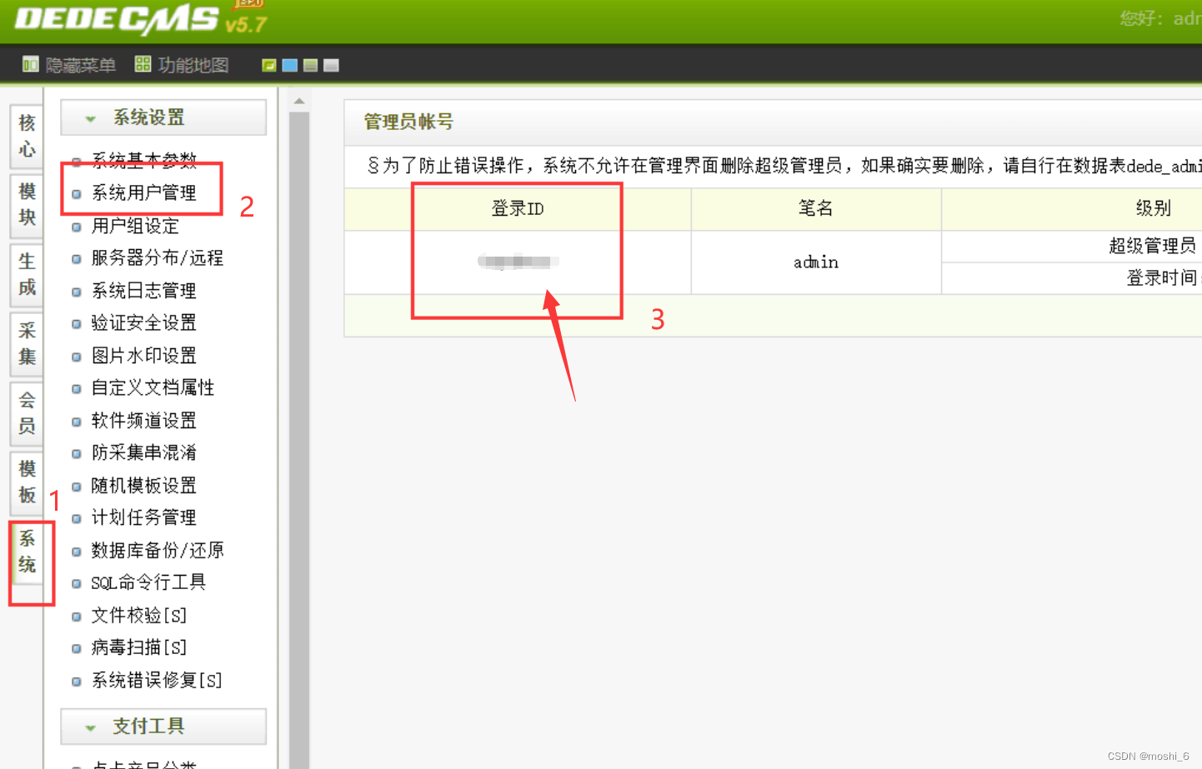
Task: Click the bullet icon beside 数据库备份/还原
Action: [x=77, y=550]
